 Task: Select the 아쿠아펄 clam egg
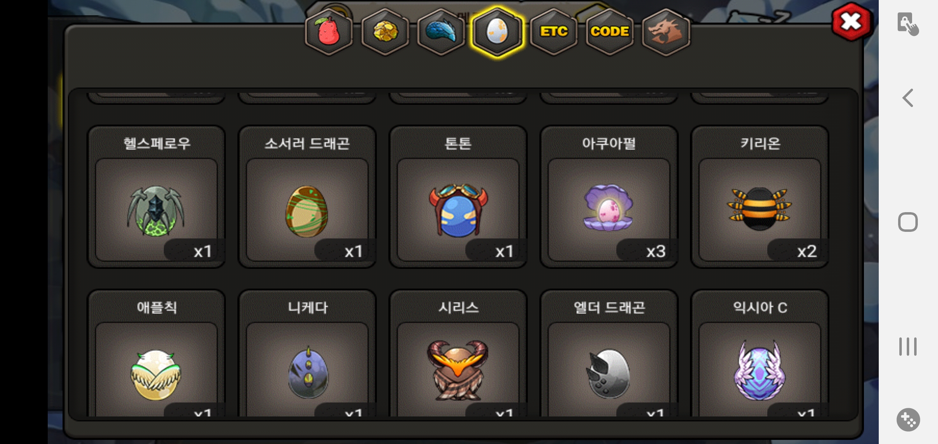(x=609, y=197)
